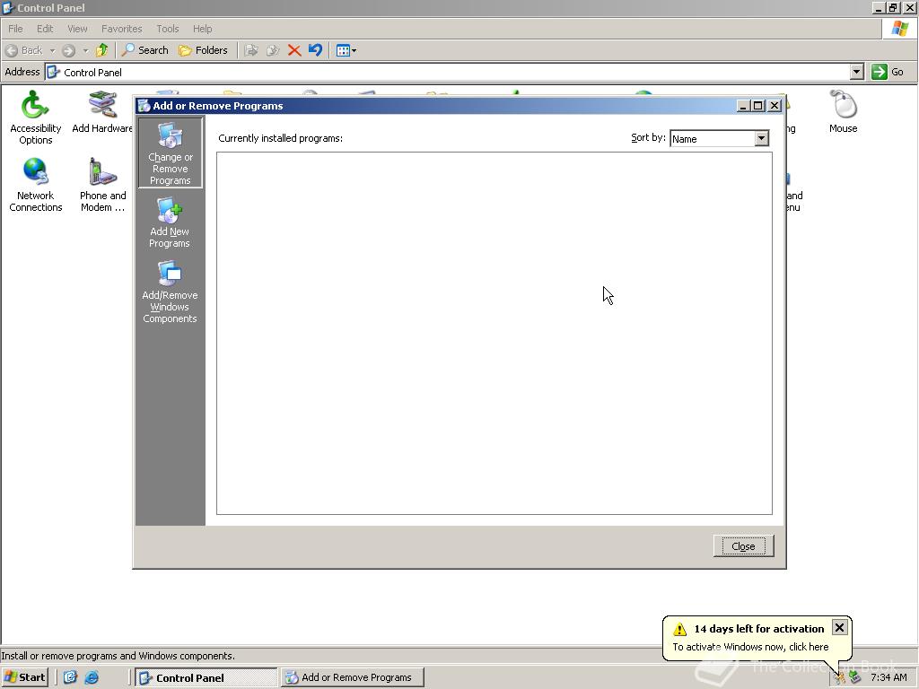Click 'To activate Windows now, click here'
Viewport: 919px width, 689px height.
point(750,647)
